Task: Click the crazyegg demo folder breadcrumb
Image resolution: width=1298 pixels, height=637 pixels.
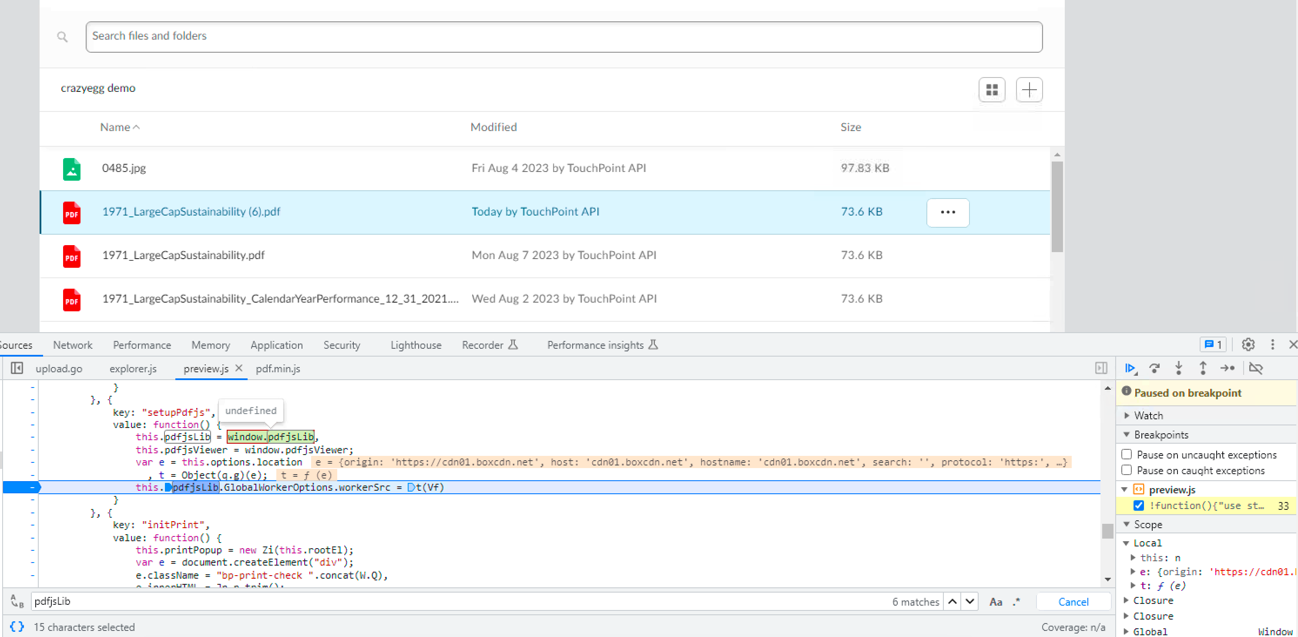Action: (x=98, y=88)
